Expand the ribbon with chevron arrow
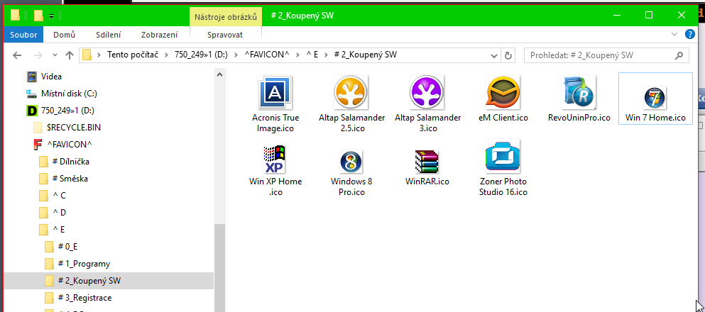Image resolution: width=705 pixels, height=312 pixels. (x=674, y=35)
